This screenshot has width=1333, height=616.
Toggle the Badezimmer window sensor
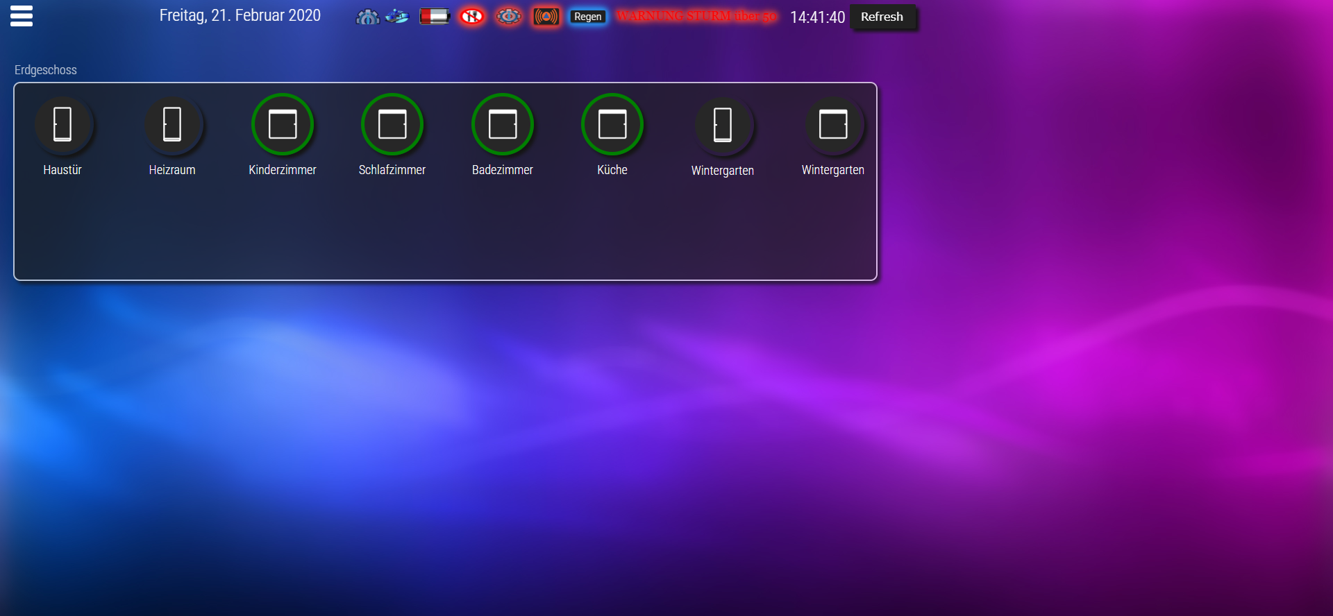coord(503,125)
